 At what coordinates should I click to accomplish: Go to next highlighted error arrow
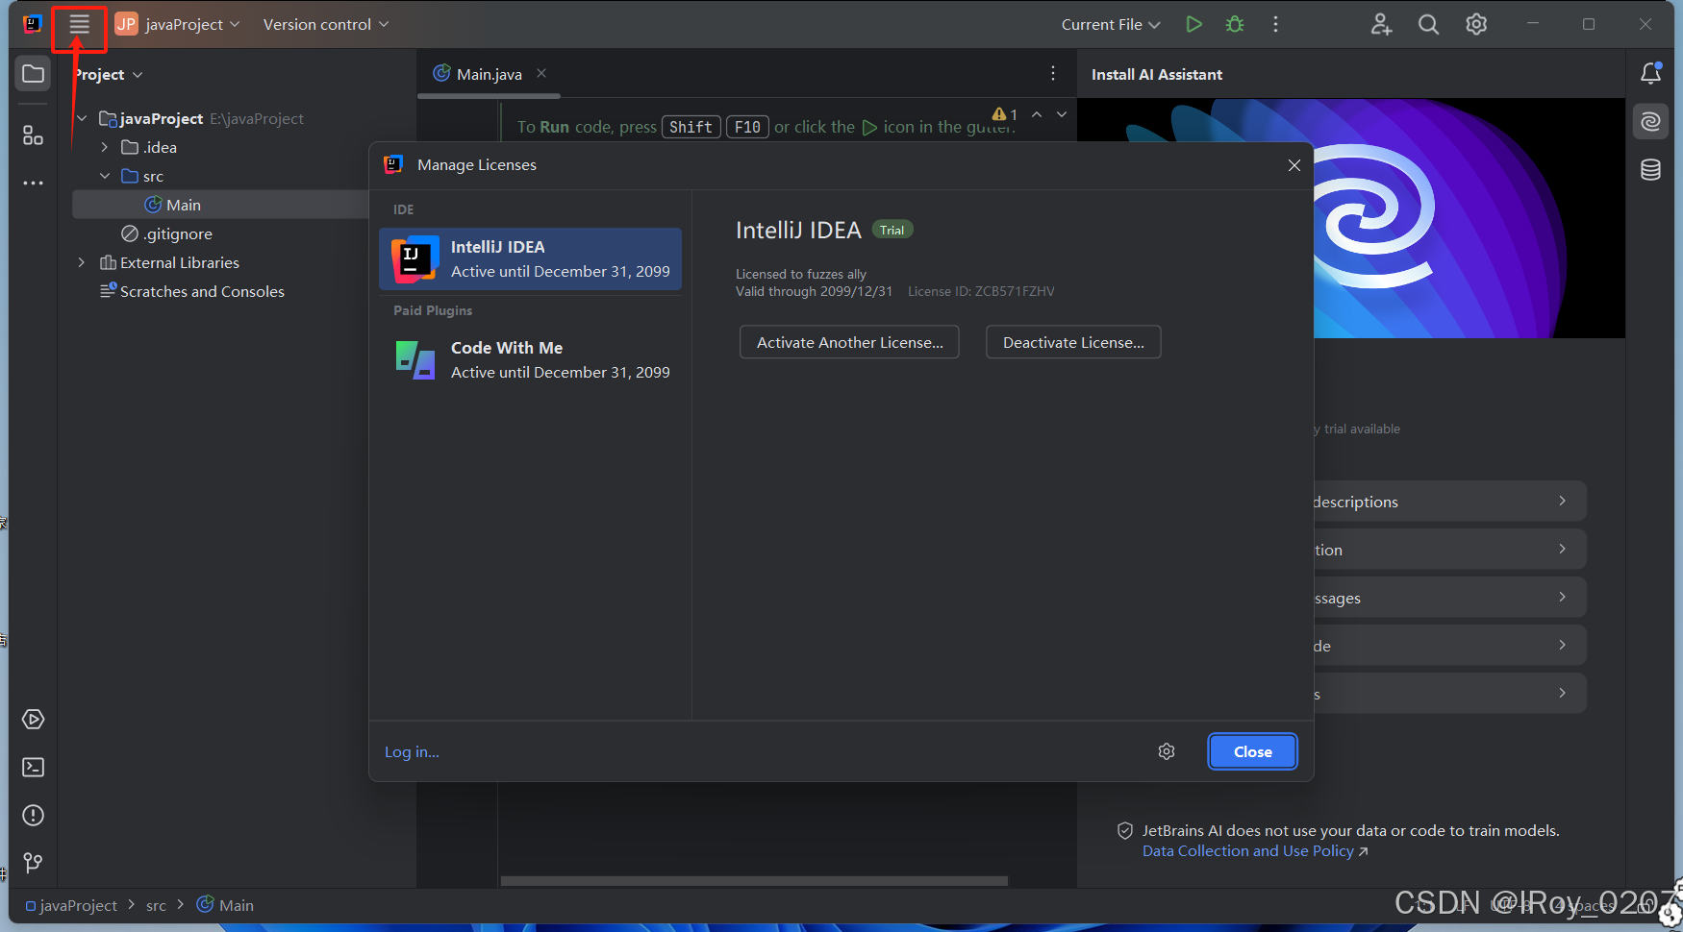click(x=1062, y=114)
